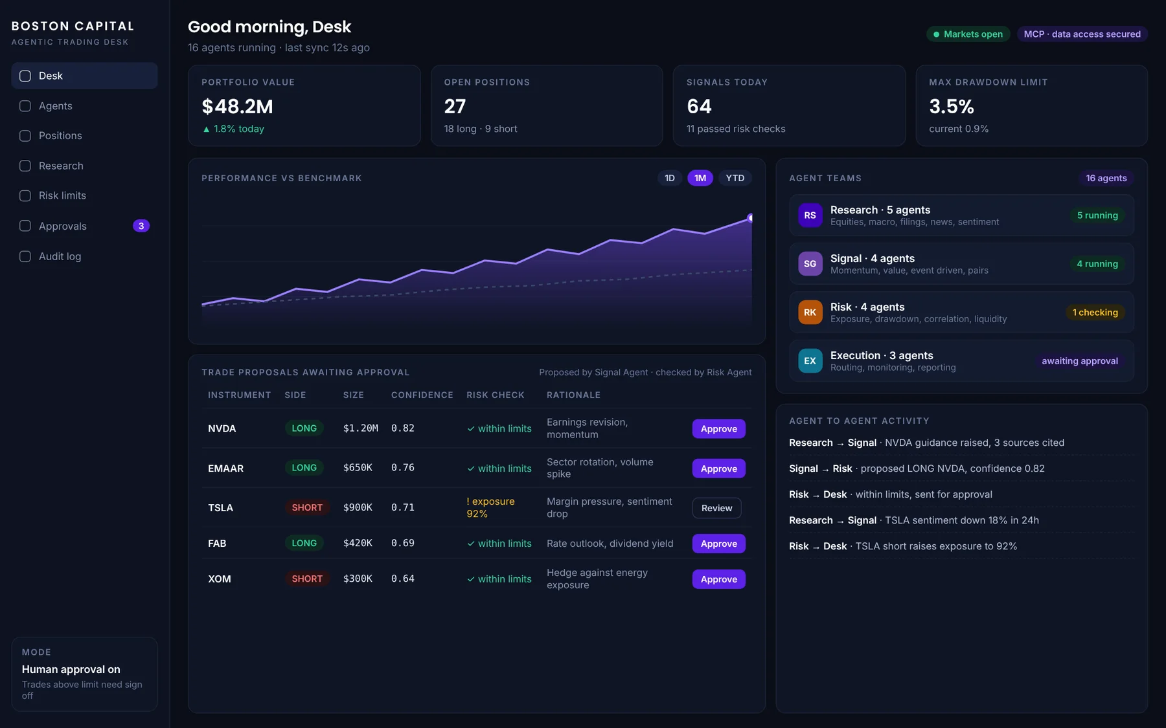Image resolution: width=1166 pixels, height=728 pixels.
Task: Click the SHORT tag on the XOM row
Action: pos(307,579)
